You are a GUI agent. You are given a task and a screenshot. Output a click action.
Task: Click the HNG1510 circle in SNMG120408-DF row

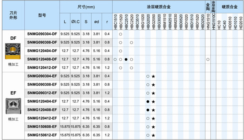click(x=208, y=60)
